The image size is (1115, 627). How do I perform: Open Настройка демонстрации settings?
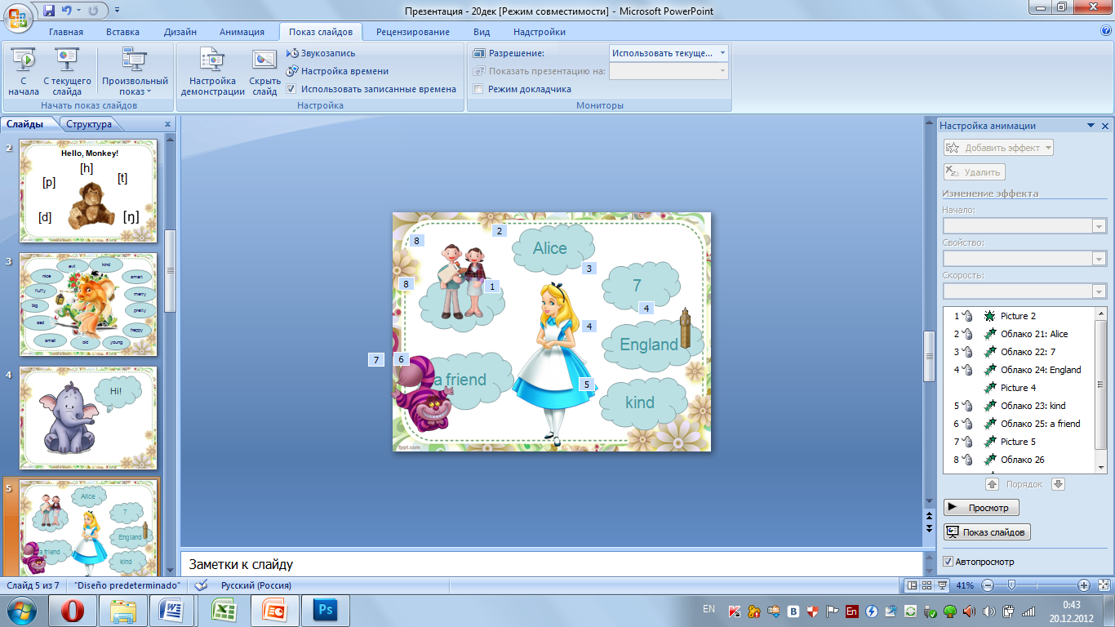click(212, 71)
